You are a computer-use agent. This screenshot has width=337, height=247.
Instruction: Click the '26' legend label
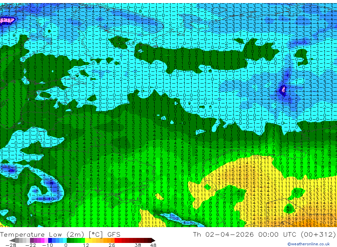point(112,245)
